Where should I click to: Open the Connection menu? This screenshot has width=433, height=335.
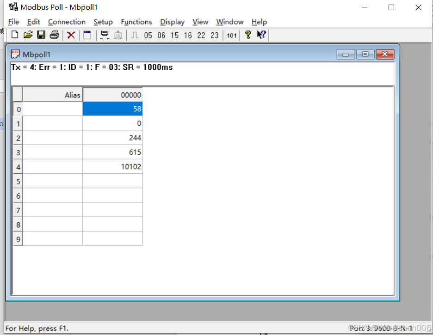[67, 22]
